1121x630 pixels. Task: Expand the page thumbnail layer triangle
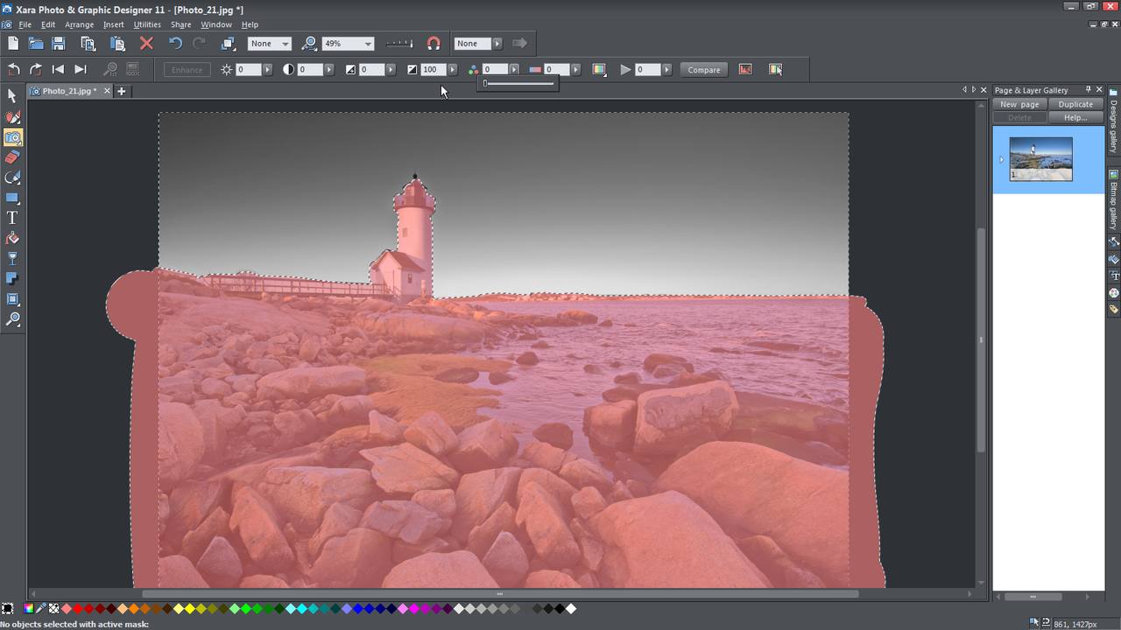(1001, 159)
